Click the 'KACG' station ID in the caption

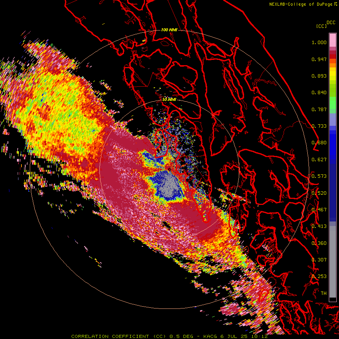pyautogui.click(x=210, y=336)
